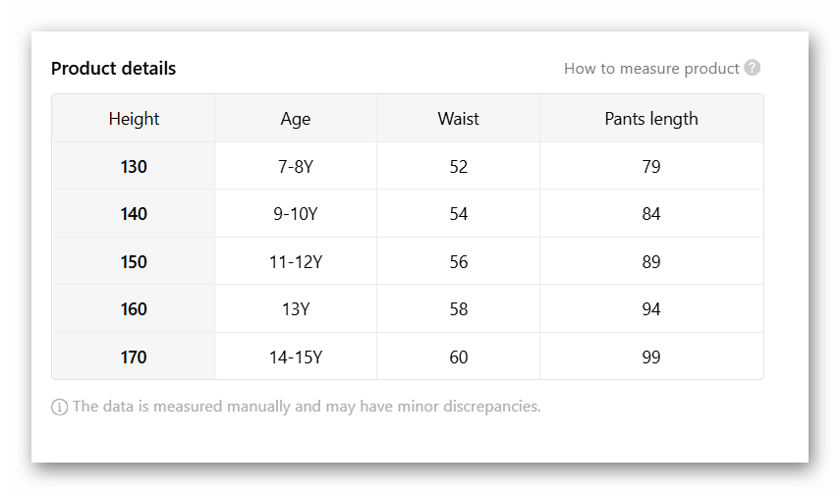
Task: Click the 11-12Y age cell
Action: point(295,262)
